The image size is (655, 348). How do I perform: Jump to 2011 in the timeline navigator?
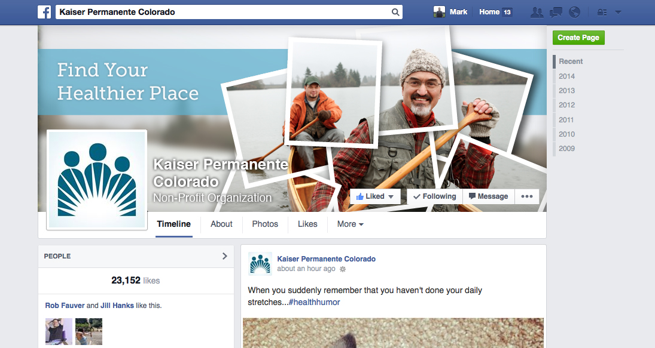[x=566, y=119]
